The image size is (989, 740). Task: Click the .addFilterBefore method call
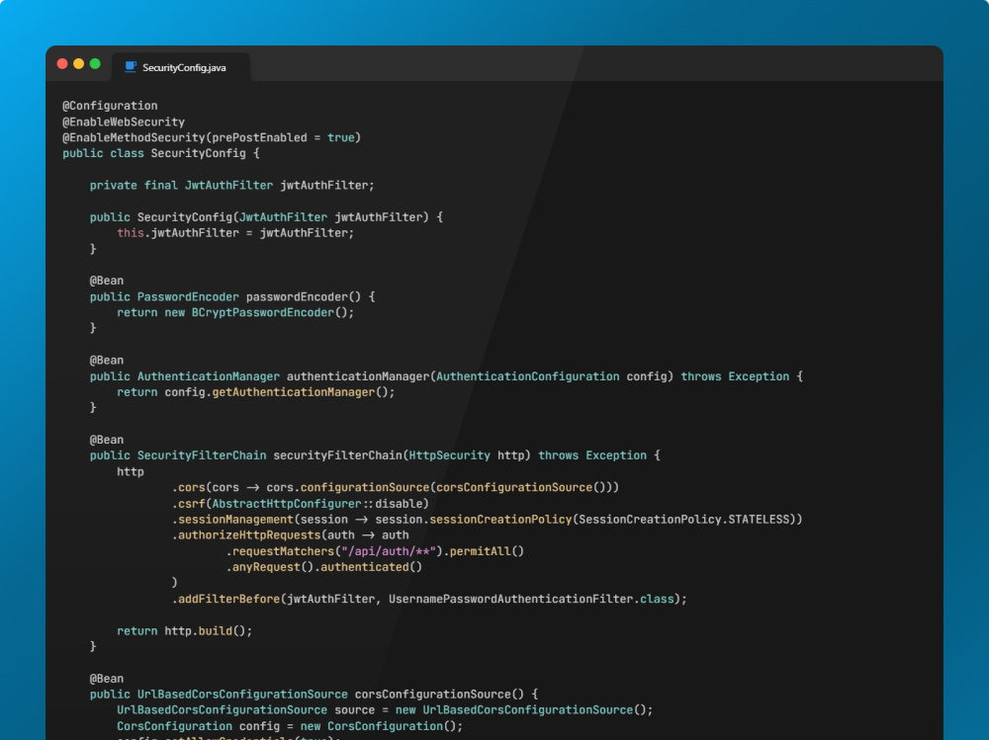point(225,599)
